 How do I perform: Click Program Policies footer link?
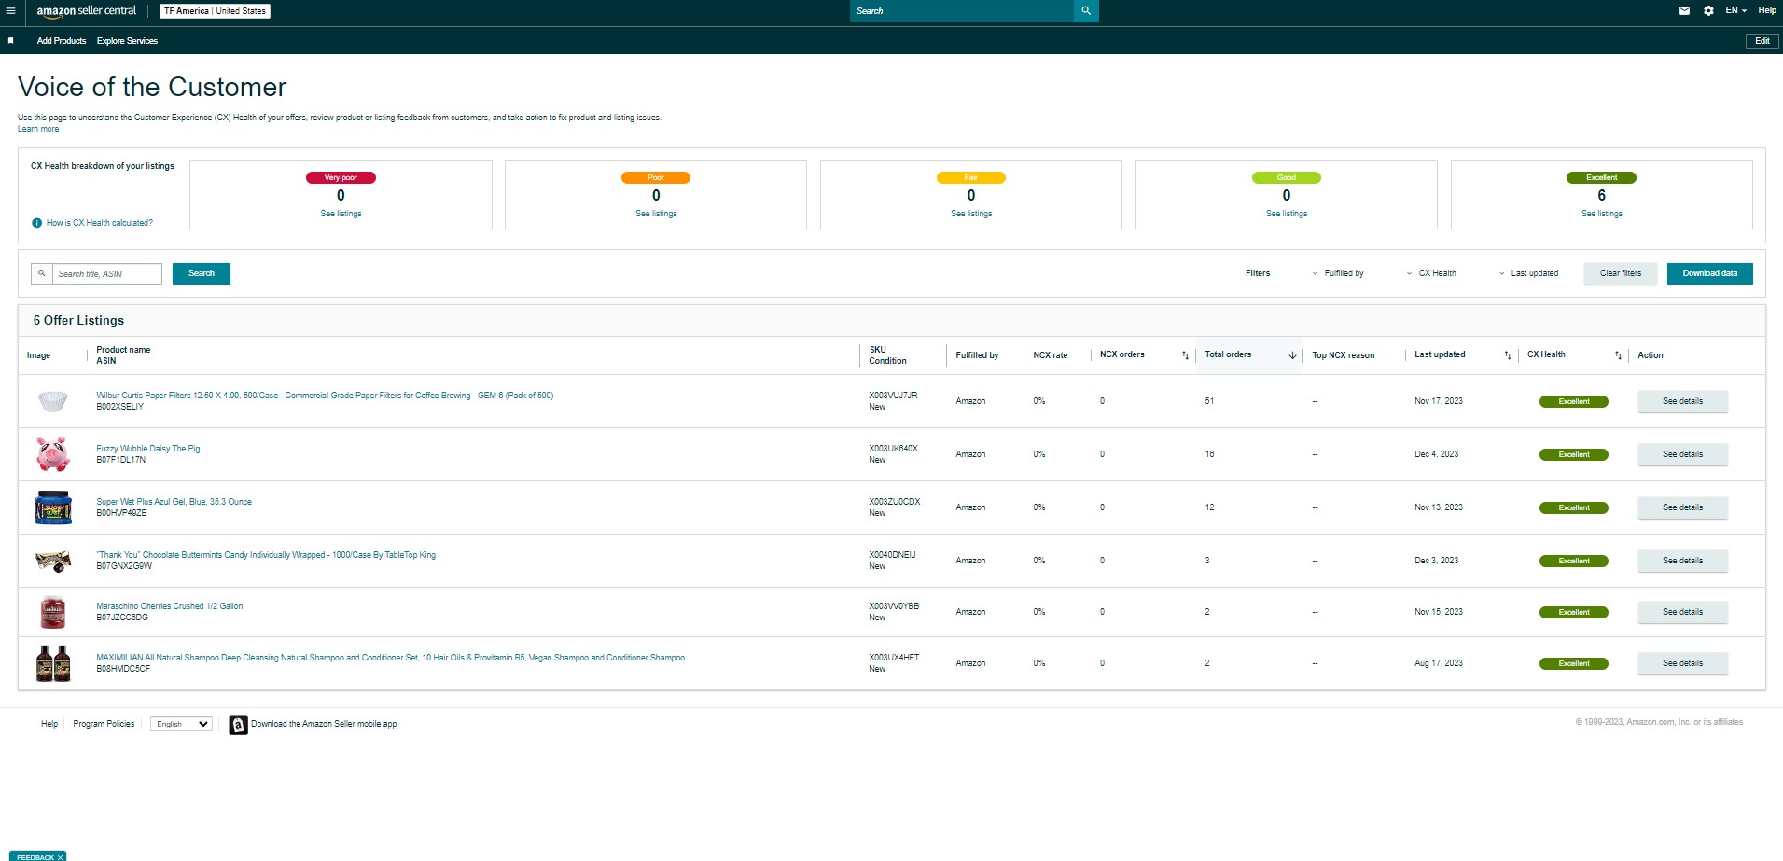point(104,724)
